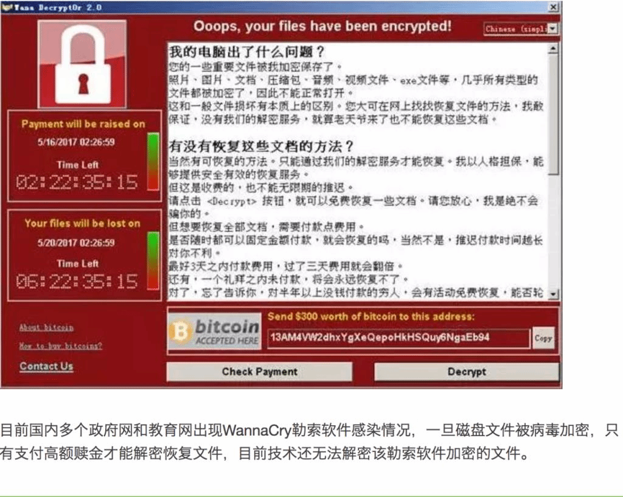The height and width of the screenshot is (497, 623).
Task: Open the About bitcoin link
Action: tap(46, 327)
